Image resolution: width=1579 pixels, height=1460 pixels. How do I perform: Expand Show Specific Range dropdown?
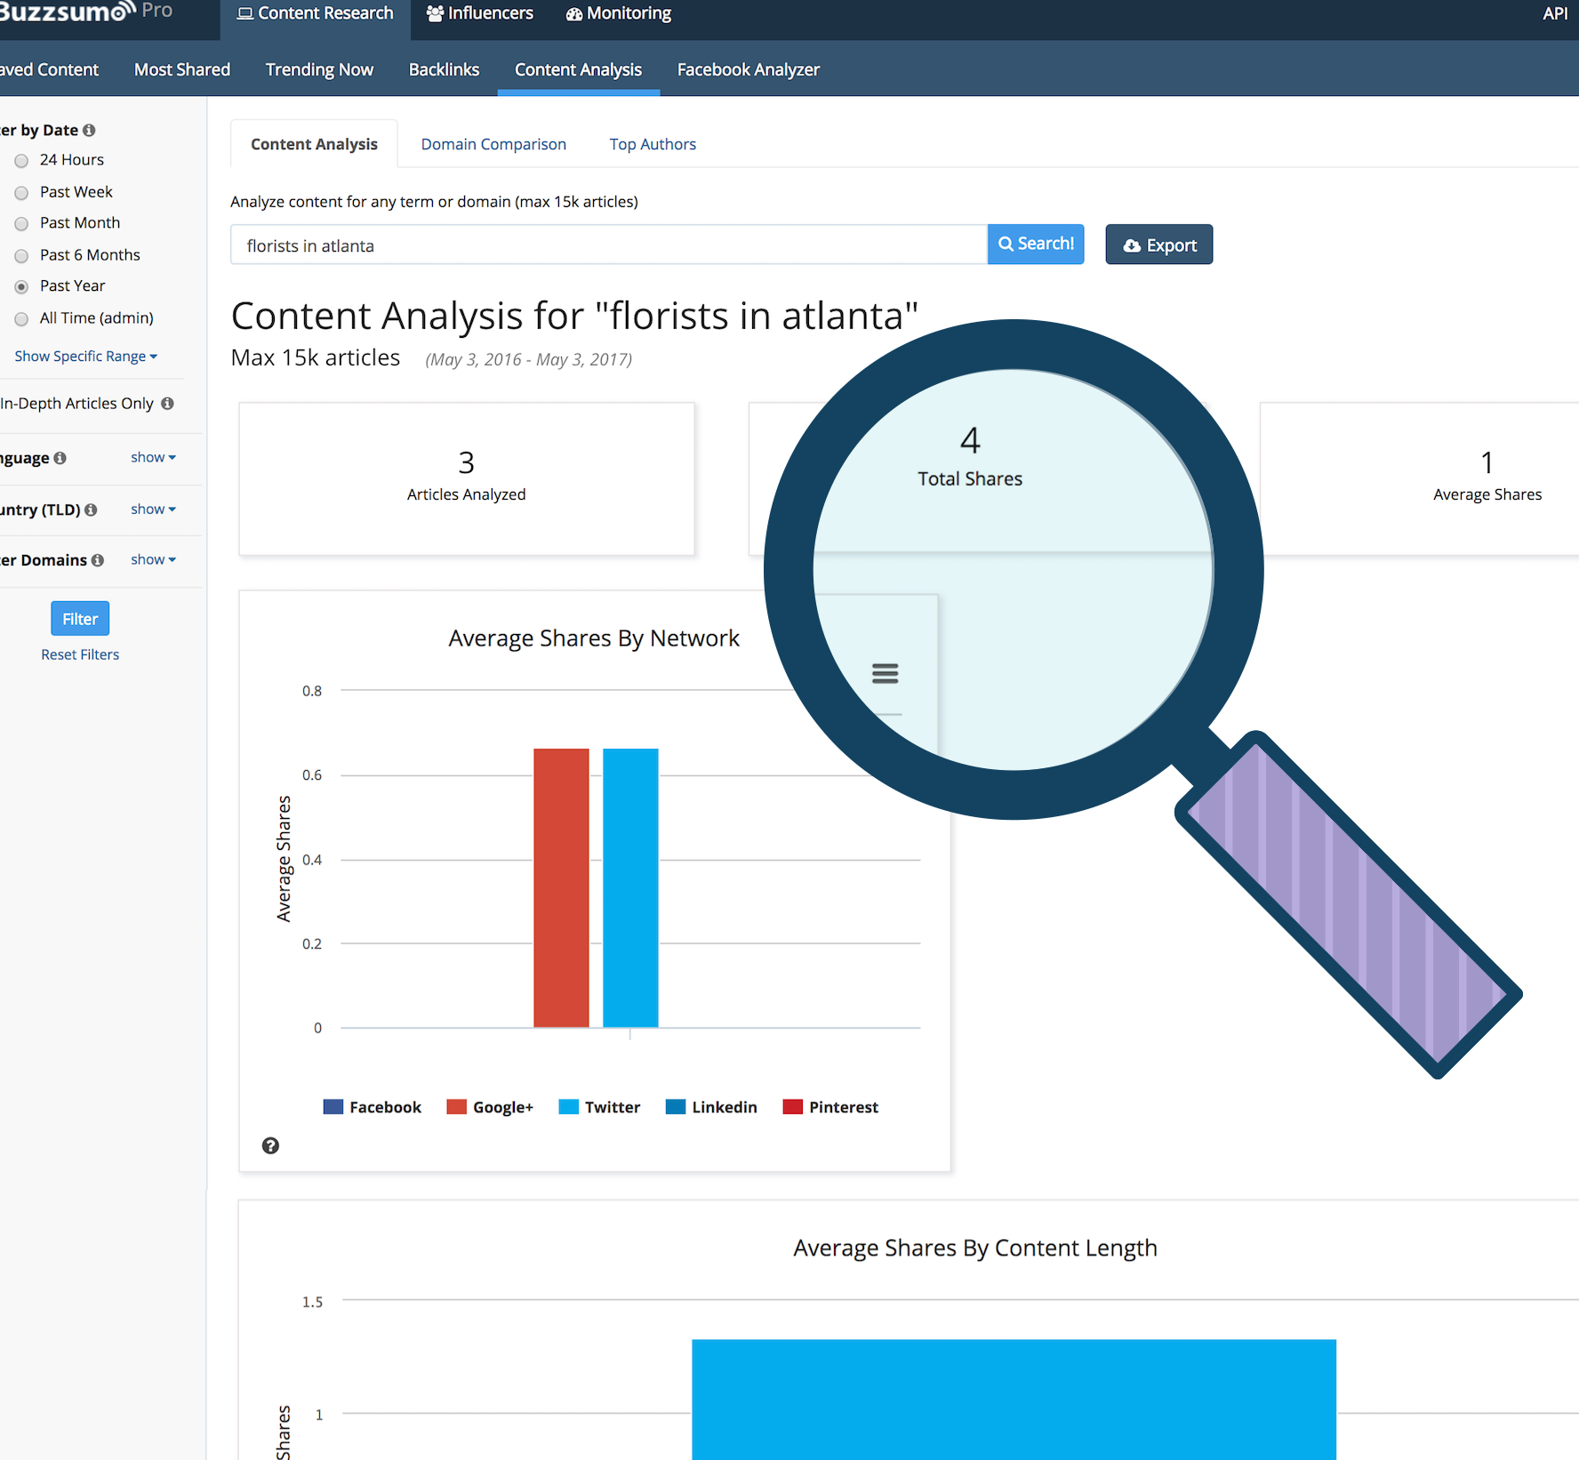coord(85,356)
